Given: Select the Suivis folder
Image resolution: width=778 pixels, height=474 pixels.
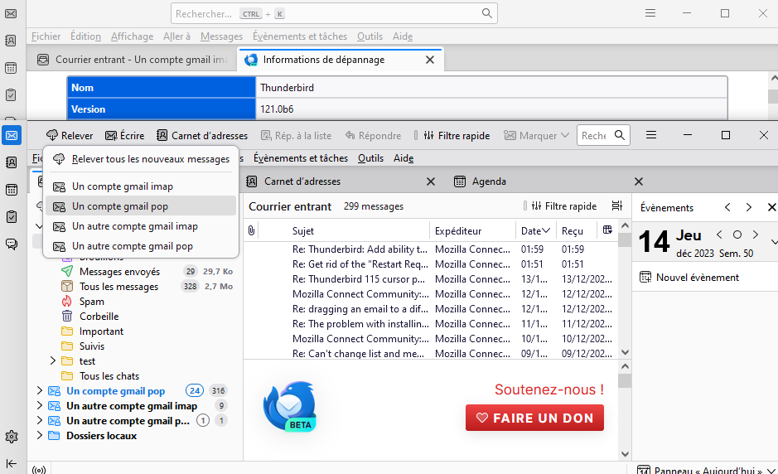Looking at the screenshot, I should tap(92, 346).
